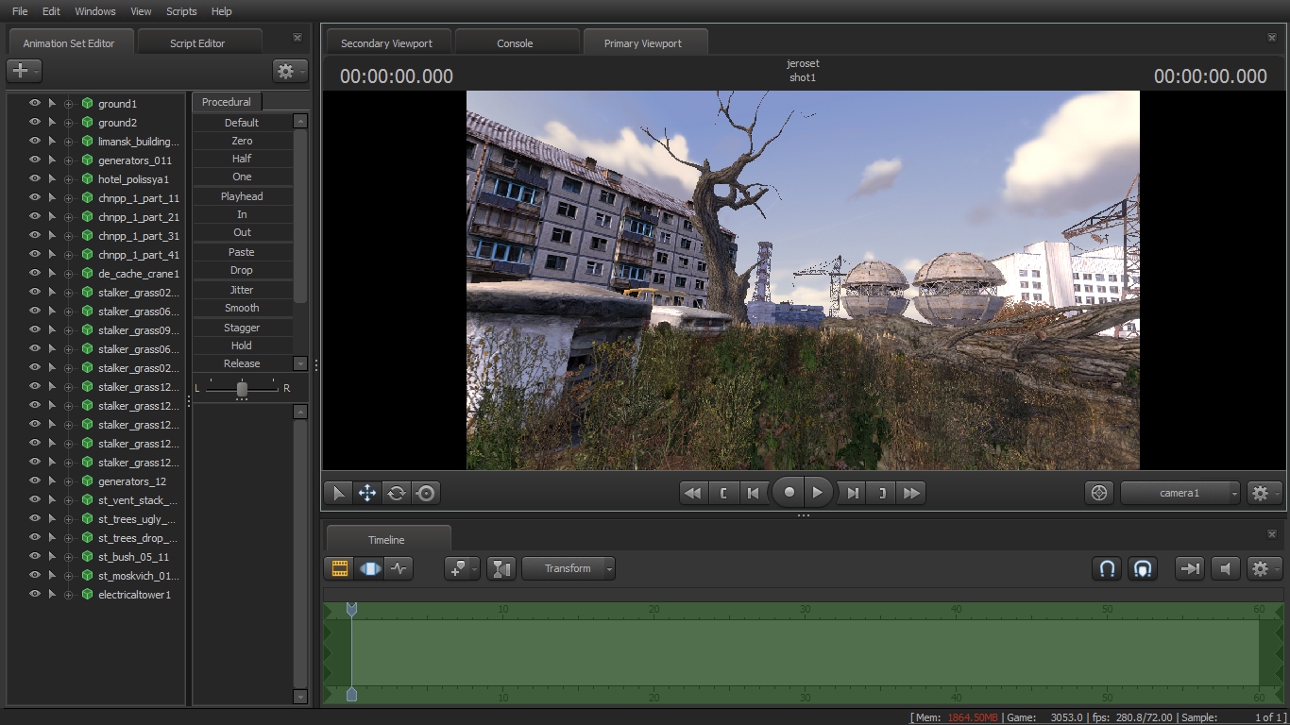Image resolution: width=1290 pixels, height=725 pixels.
Task: Toggle visibility of de_cache_crane1
Action: [x=35, y=274]
